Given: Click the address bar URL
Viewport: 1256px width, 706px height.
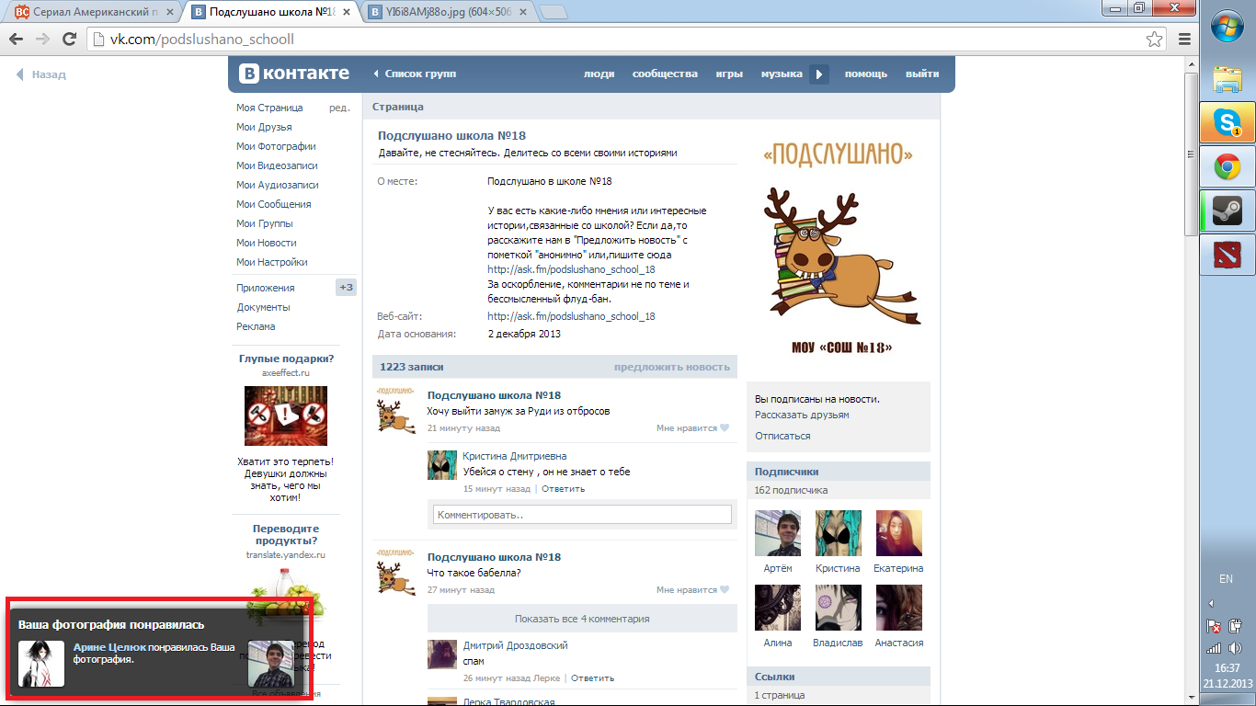Looking at the screenshot, I should (x=202, y=40).
